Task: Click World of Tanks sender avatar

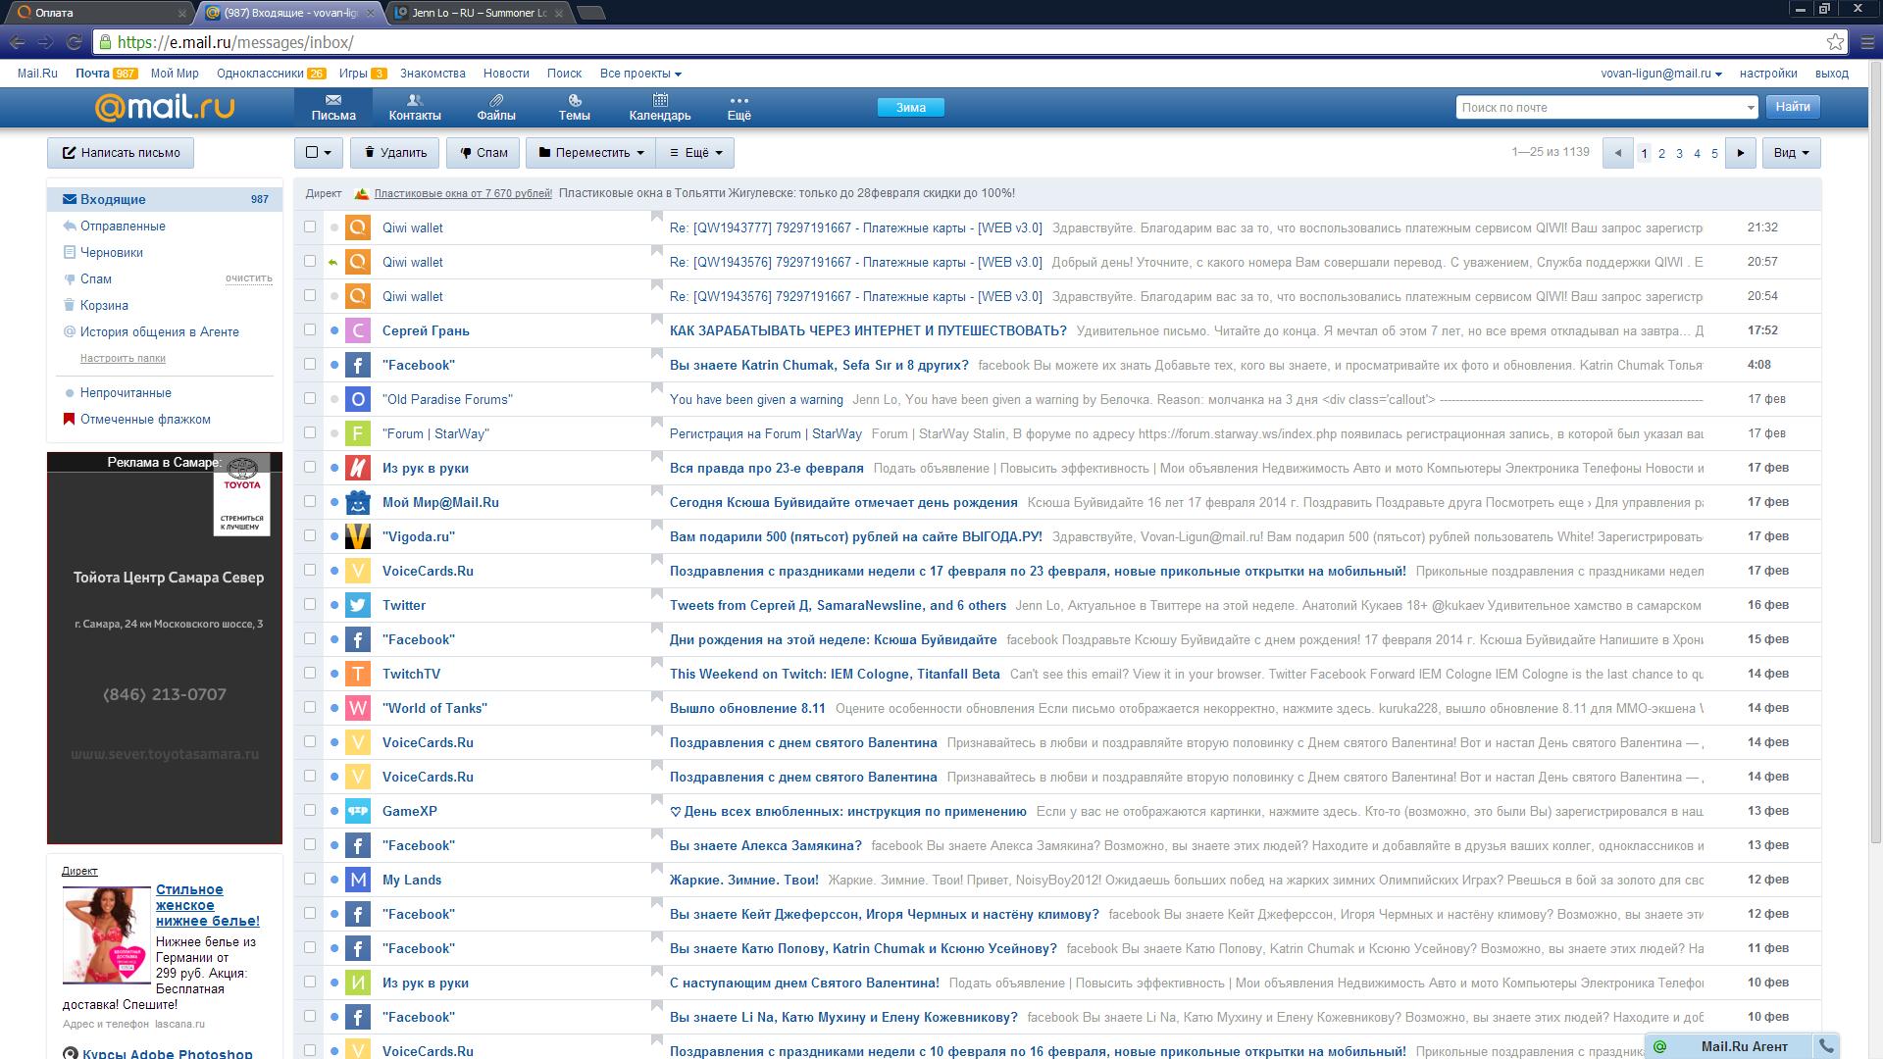Action: click(358, 708)
